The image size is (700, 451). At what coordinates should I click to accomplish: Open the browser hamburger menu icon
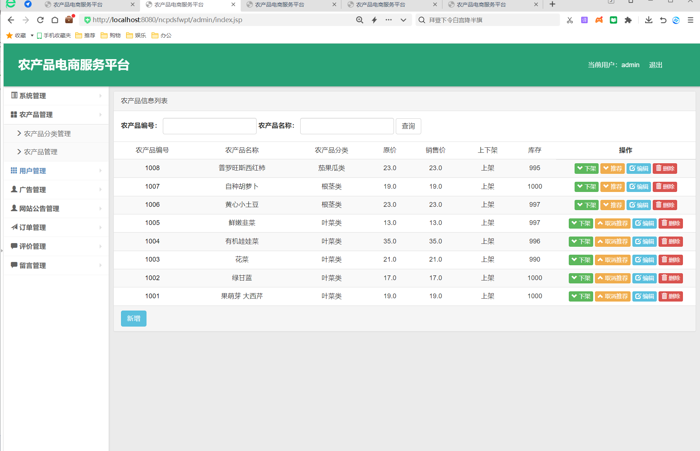pyautogui.click(x=690, y=20)
